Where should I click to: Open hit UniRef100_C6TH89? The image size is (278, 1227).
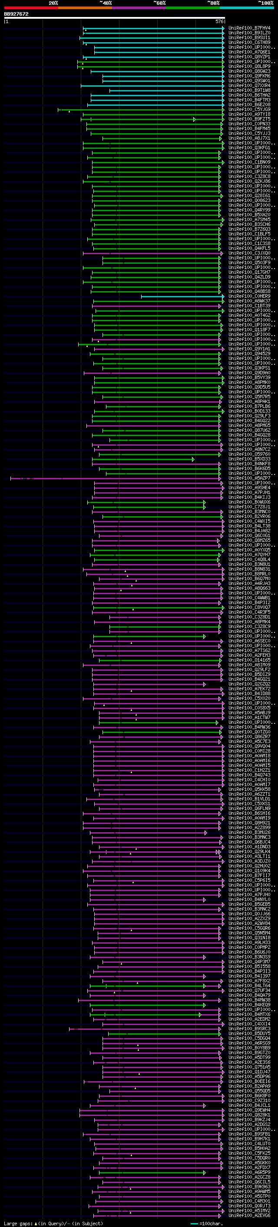pyautogui.click(x=249, y=42)
